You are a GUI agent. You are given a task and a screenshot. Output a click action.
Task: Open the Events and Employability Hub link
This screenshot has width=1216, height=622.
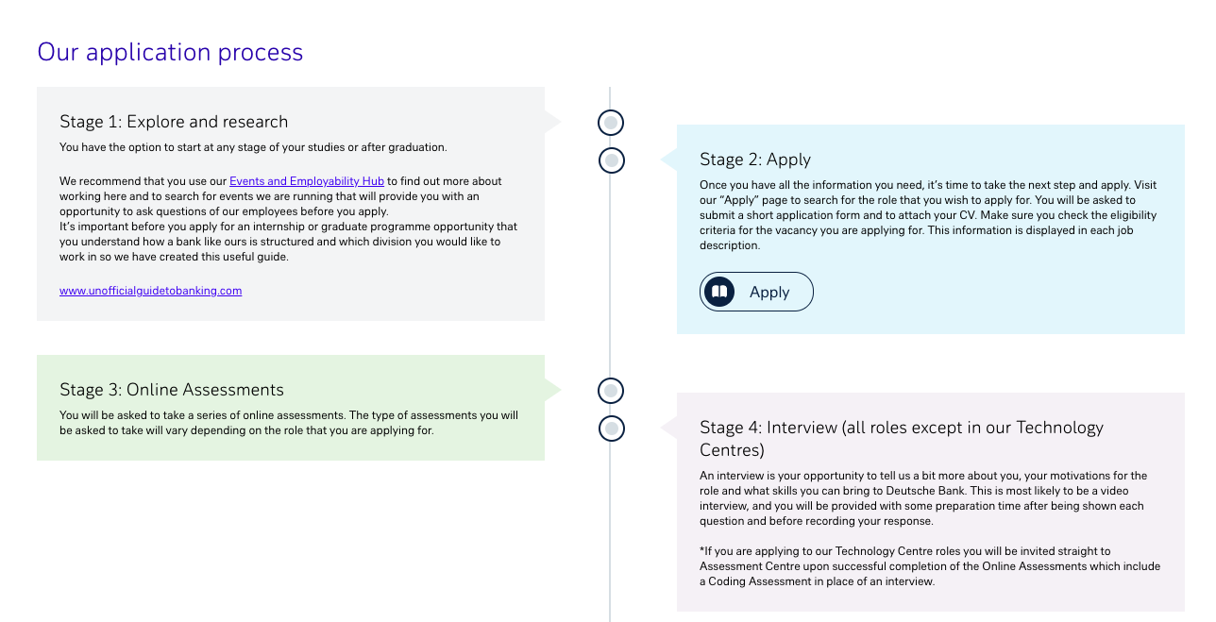tap(307, 181)
